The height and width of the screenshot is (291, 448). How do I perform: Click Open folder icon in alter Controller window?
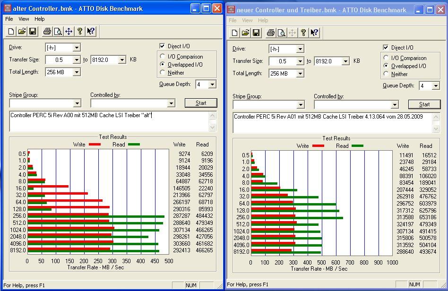(22, 31)
